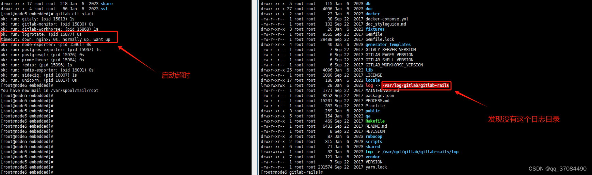
Task: Click the 'GITLAB_SHELL_VERSION' file name
Action: 389,60
